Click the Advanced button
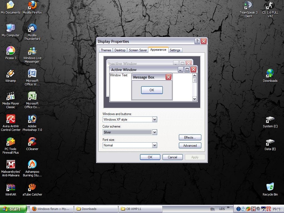The image size is (284, 213). tap(190, 145)
